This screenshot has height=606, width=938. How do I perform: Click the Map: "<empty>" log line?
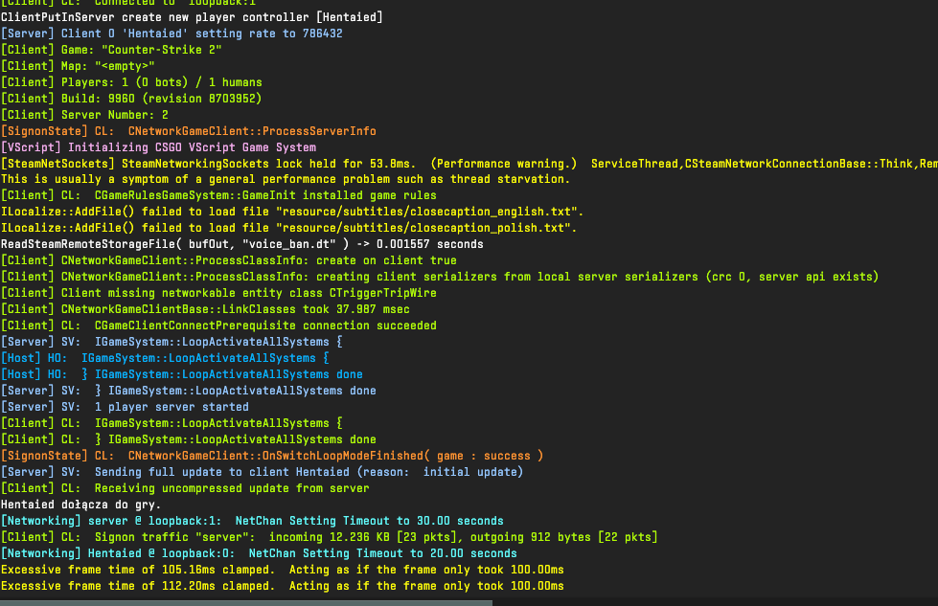[78, 66]
